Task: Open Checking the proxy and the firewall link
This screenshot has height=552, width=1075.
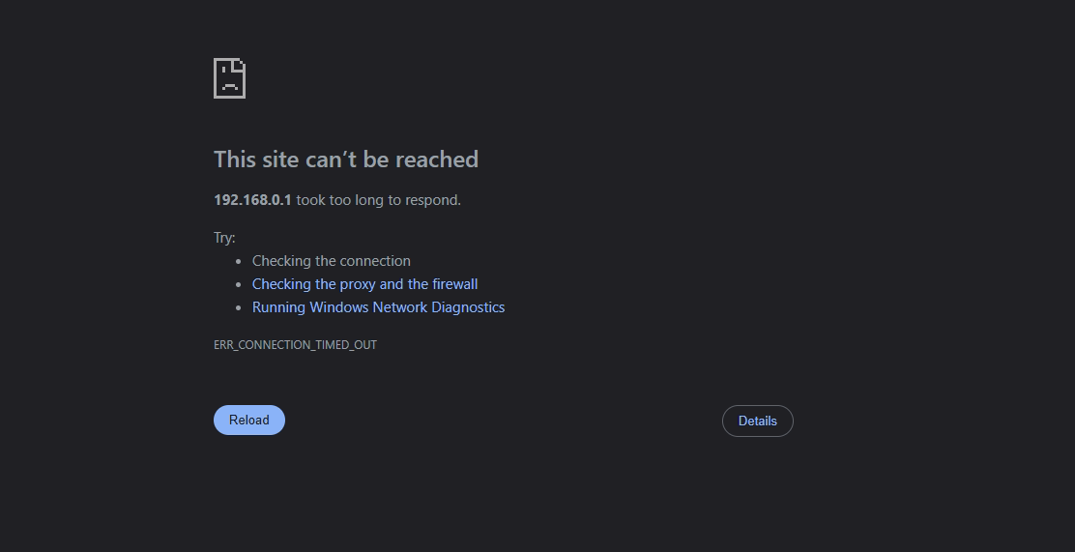Action: (364, 284)
